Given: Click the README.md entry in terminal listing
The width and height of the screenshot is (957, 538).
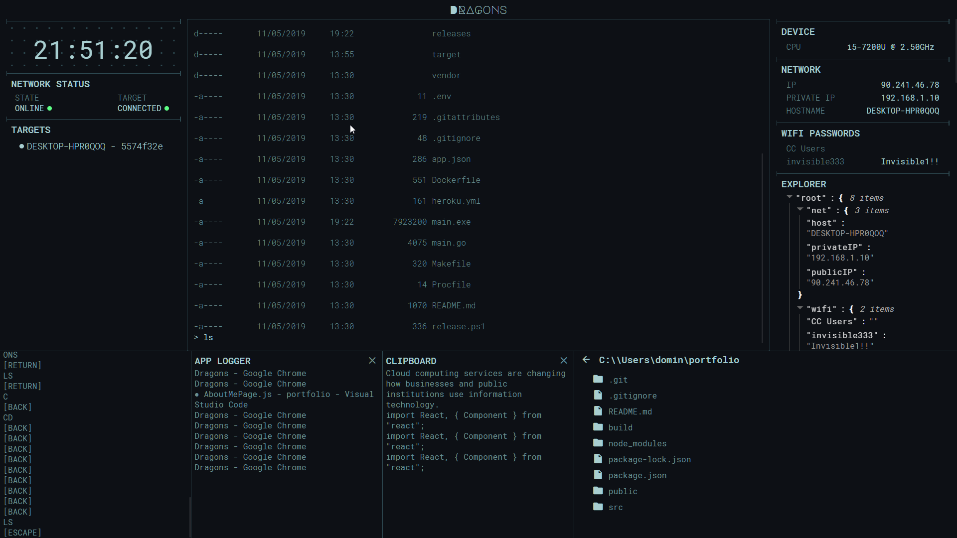Looking at the screenshot, I should [x=454, y=306].
